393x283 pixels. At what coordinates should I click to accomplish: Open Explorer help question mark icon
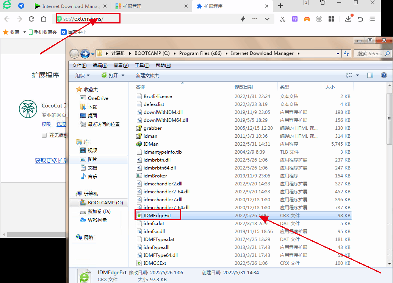point(384,75)
